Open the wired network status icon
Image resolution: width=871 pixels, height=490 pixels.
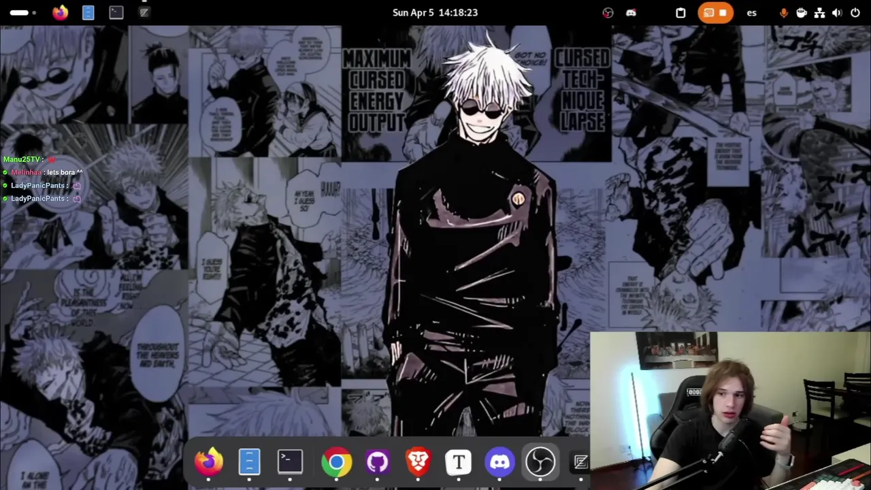tap(819, 12)
